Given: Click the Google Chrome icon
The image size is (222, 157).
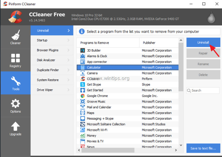Looking at the screenshot, I should click(83, 96).
